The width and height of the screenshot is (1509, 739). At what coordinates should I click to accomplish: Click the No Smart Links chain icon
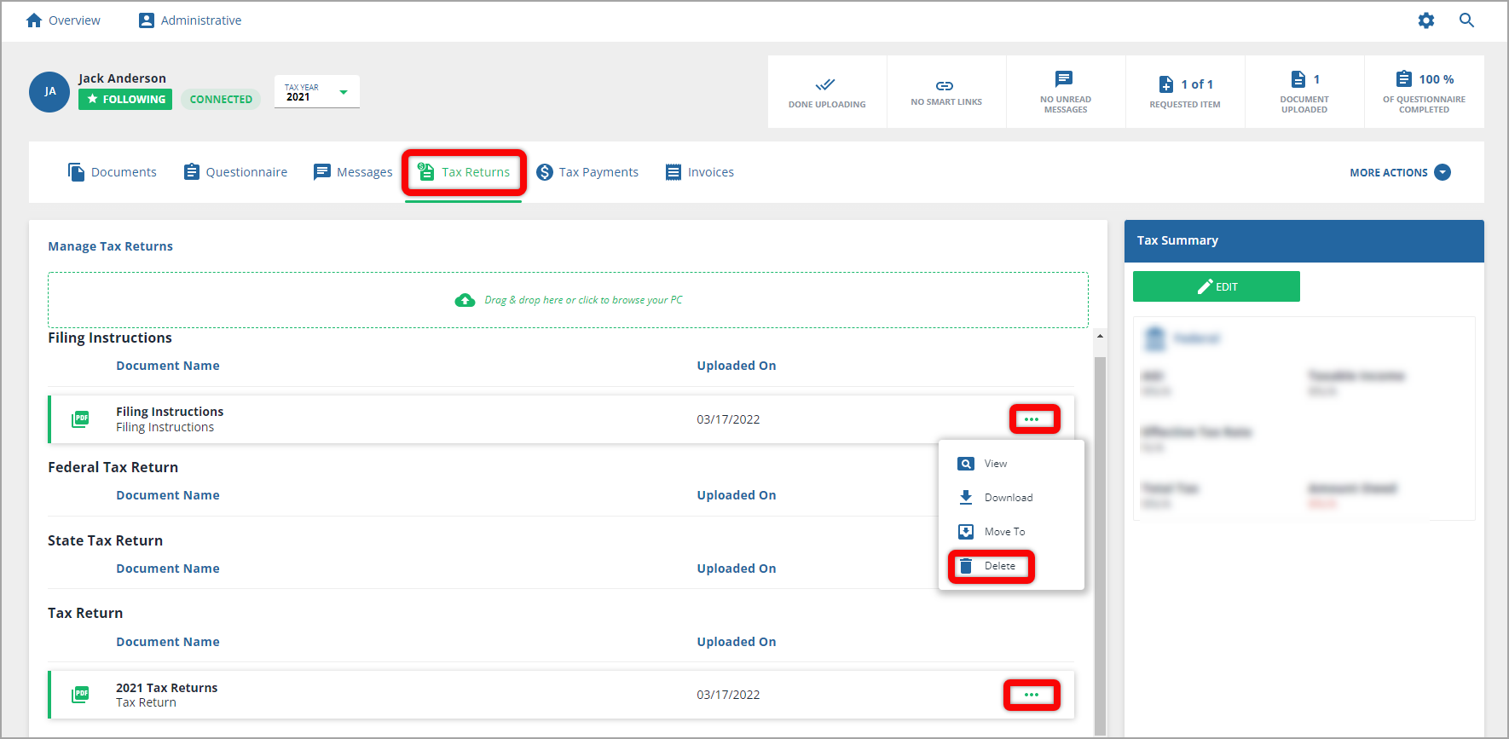click(945, 86)
